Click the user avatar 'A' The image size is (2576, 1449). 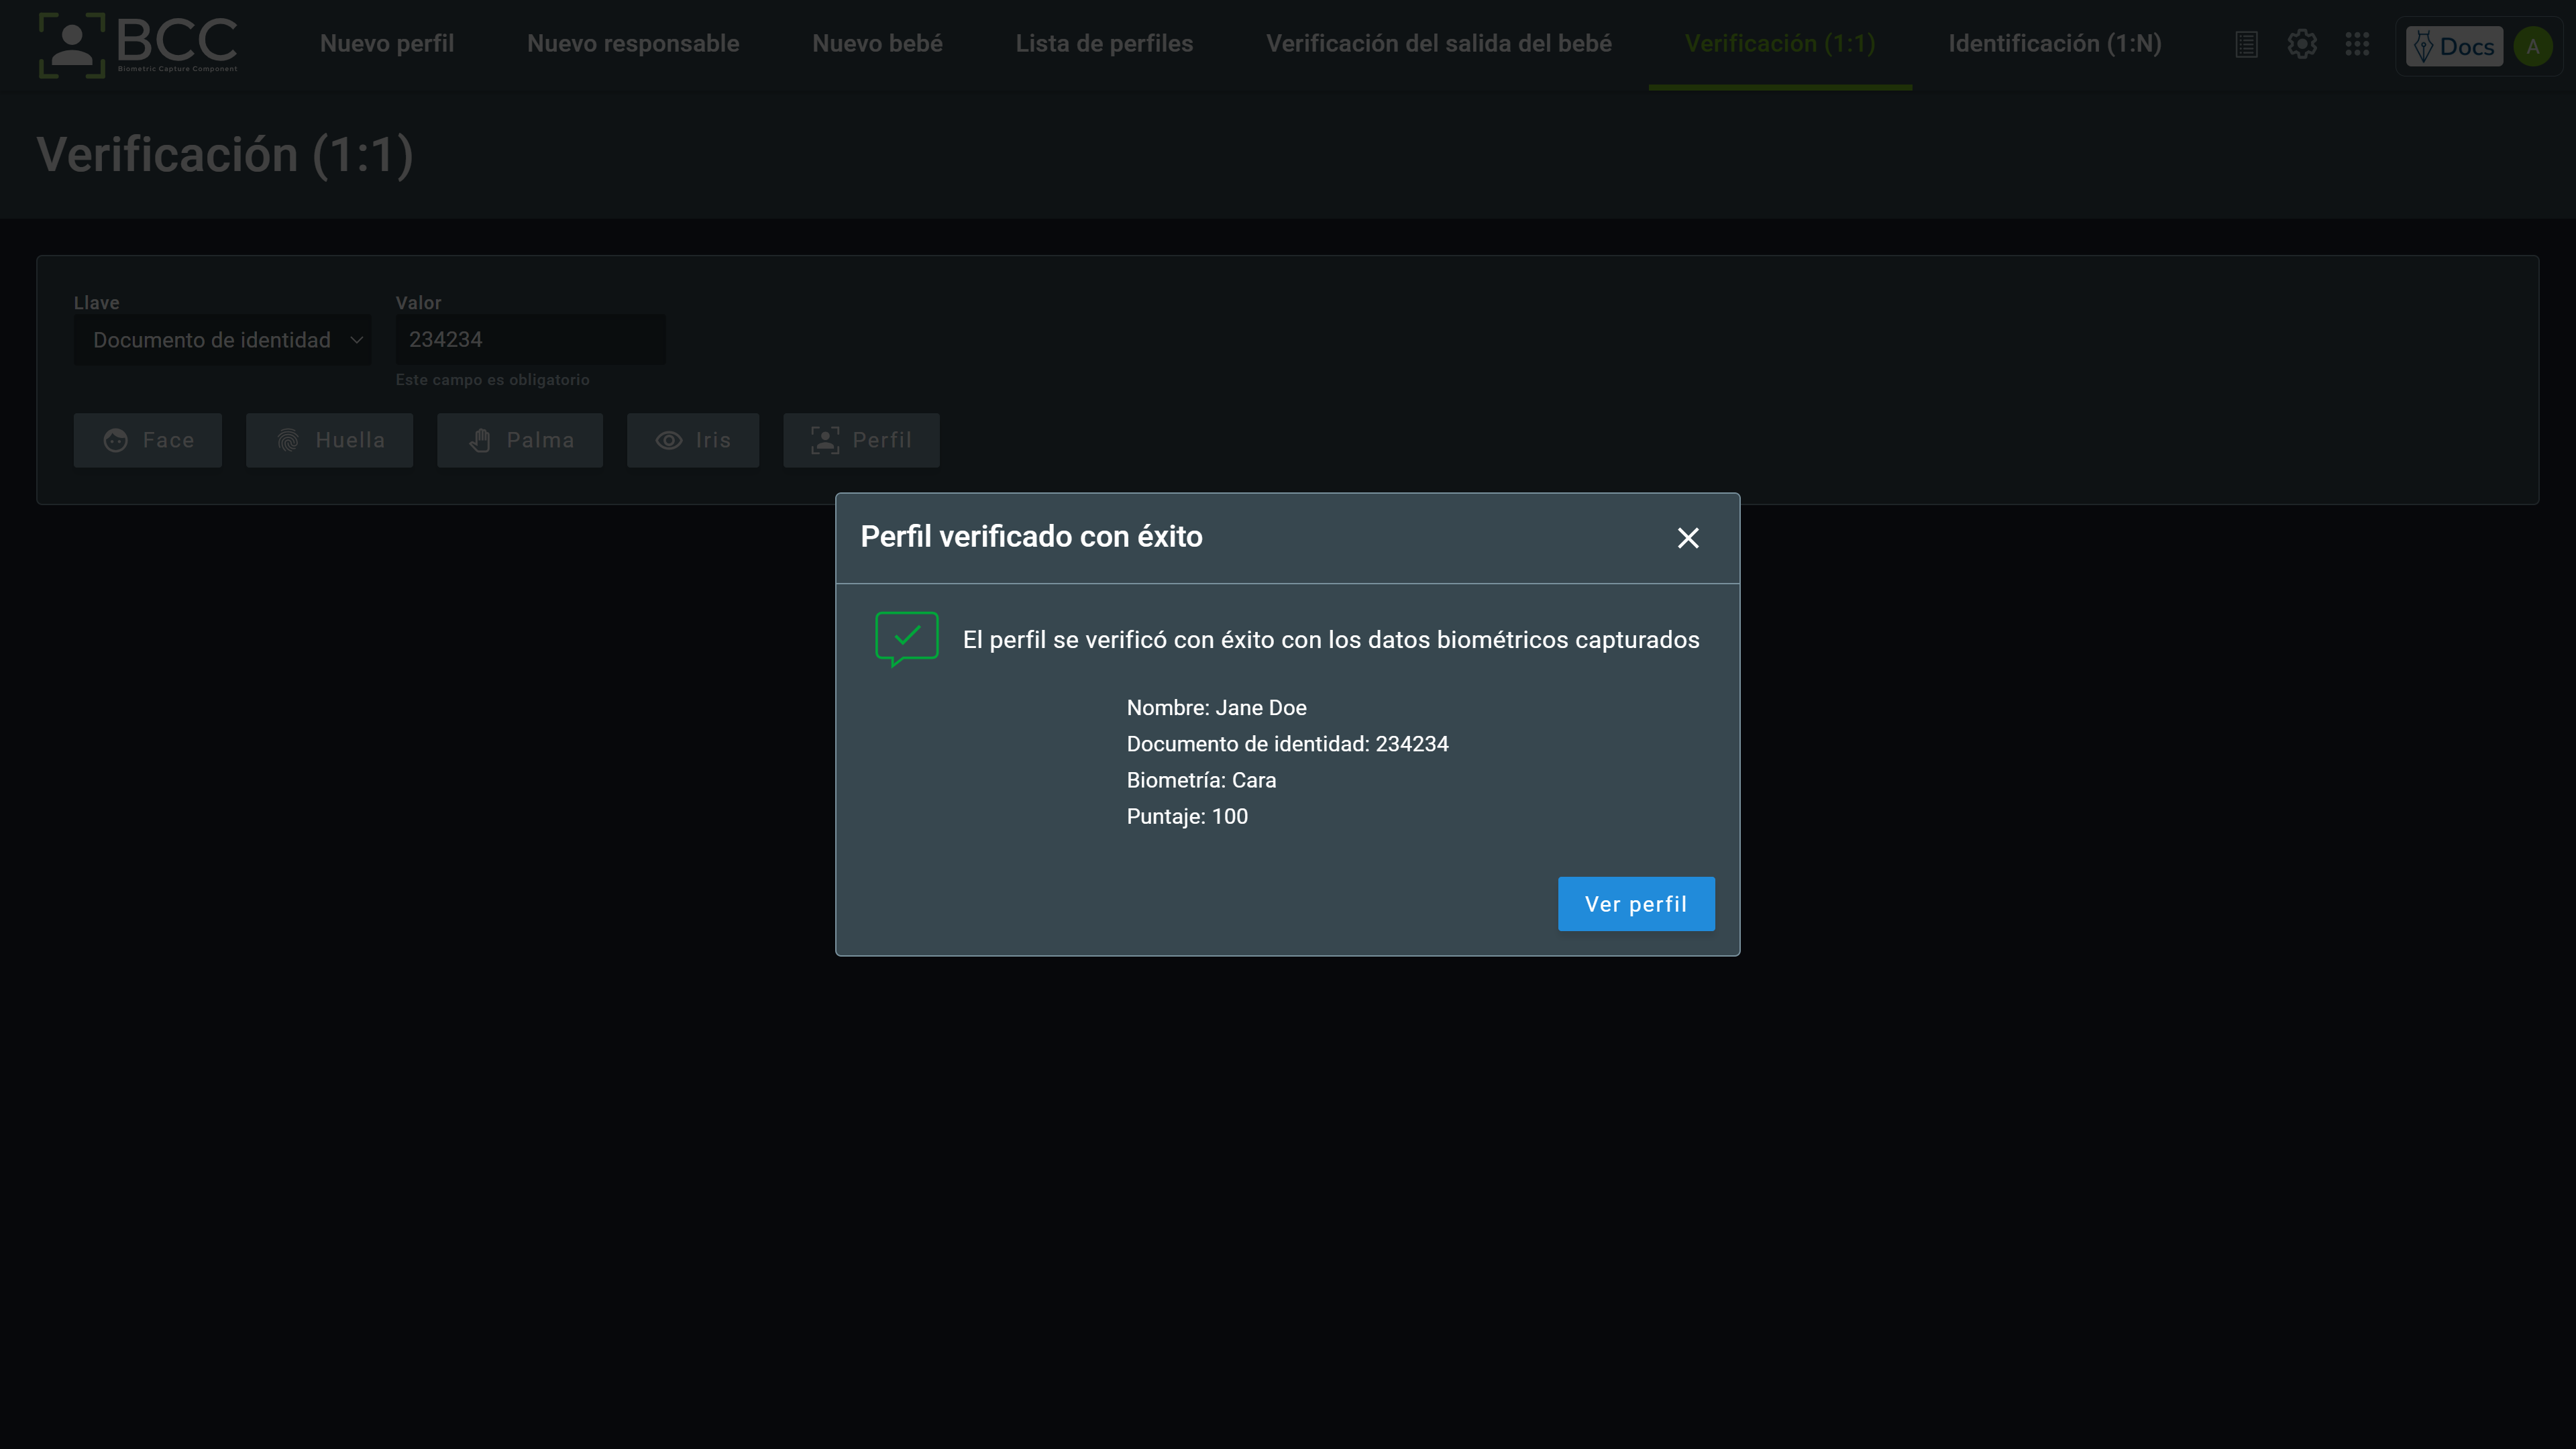(2533, 46)
